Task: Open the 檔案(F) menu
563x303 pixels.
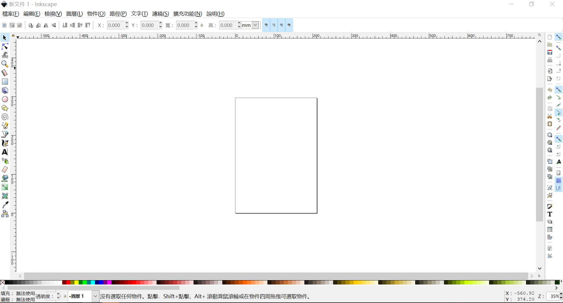Action: point(11,14)
